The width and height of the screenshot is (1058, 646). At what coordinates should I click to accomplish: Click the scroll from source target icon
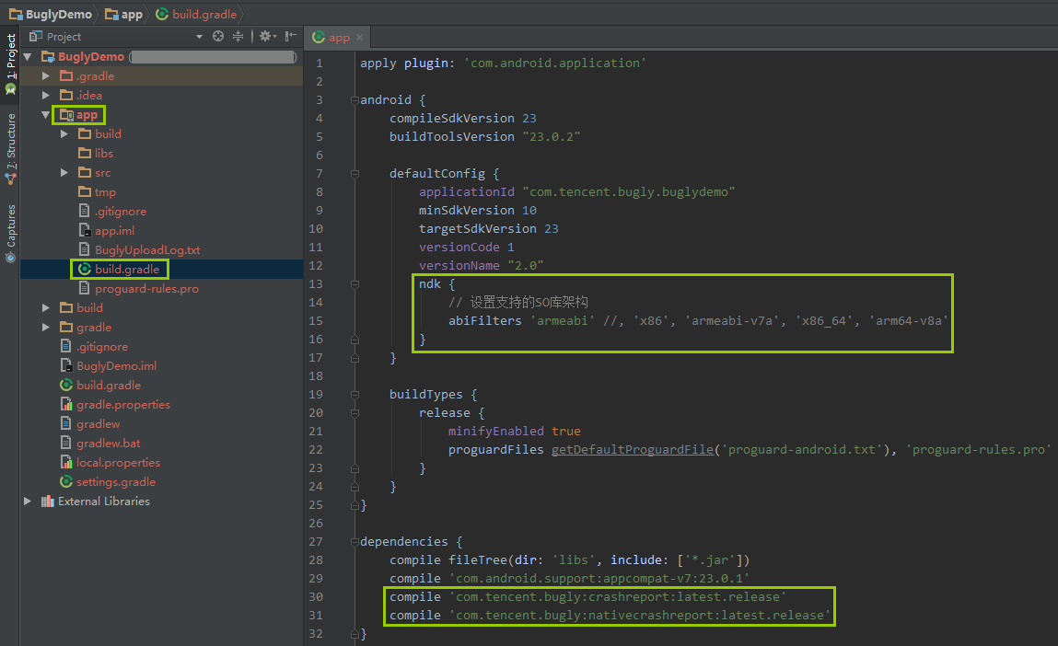218,37
